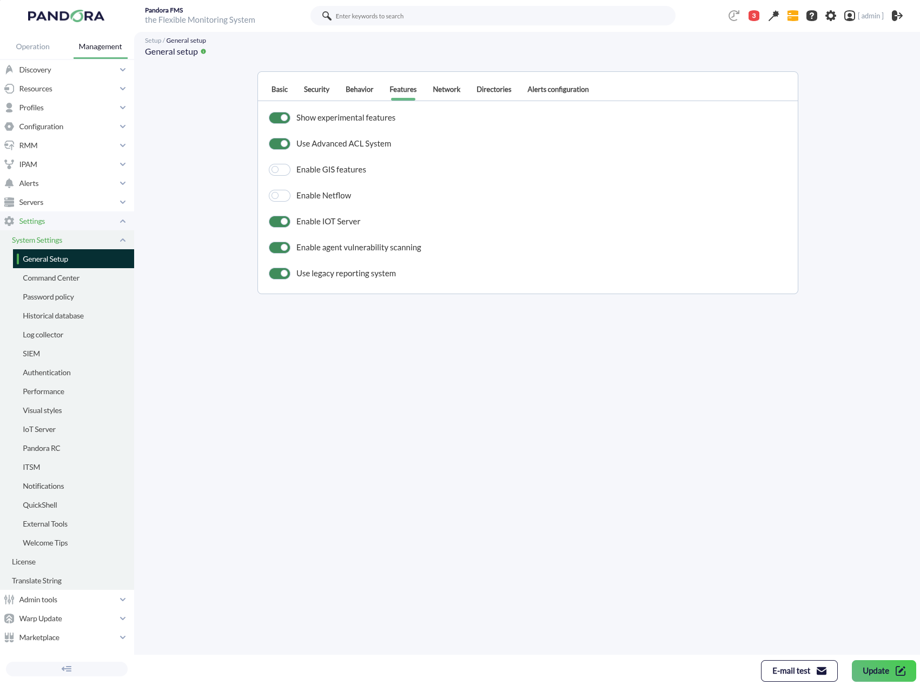The image size is (920, 685).
Task: Open the red notifications badge
Action: point(754,16)
